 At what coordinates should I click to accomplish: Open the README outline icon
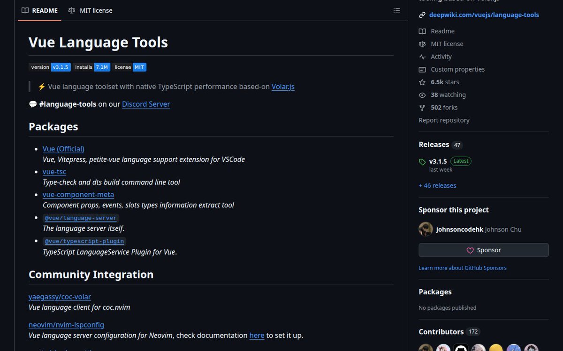[396, 10]
